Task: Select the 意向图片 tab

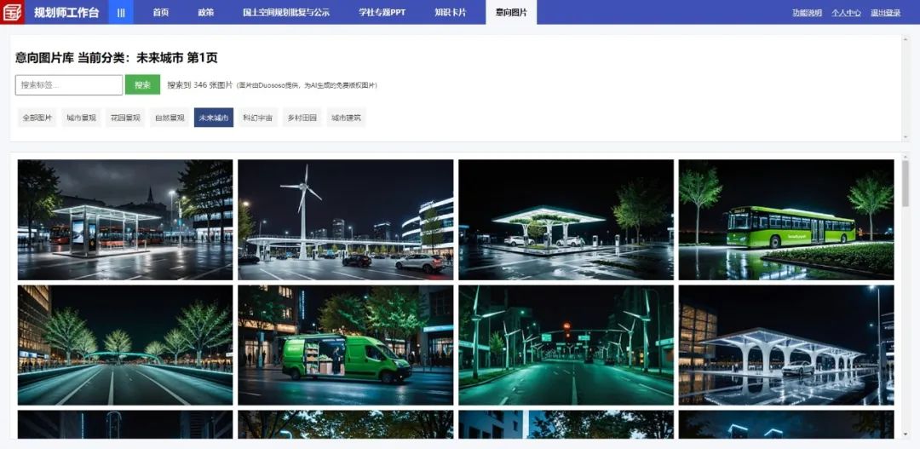Action: [x=511, y=12]
